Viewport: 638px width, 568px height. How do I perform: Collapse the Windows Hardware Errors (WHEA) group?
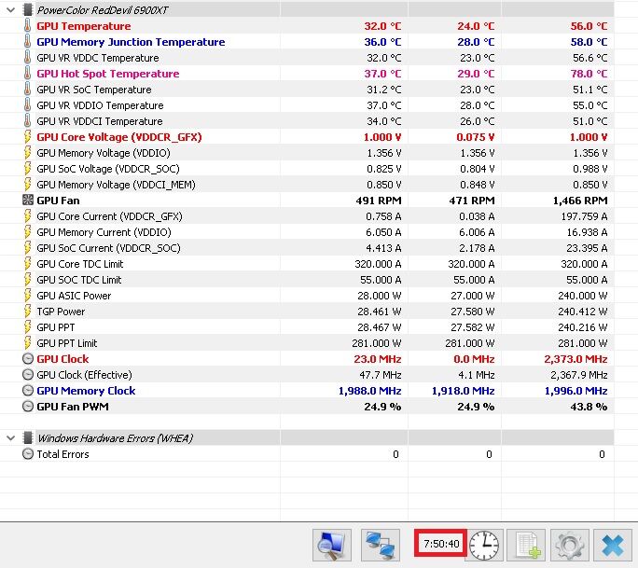point(11,438)
